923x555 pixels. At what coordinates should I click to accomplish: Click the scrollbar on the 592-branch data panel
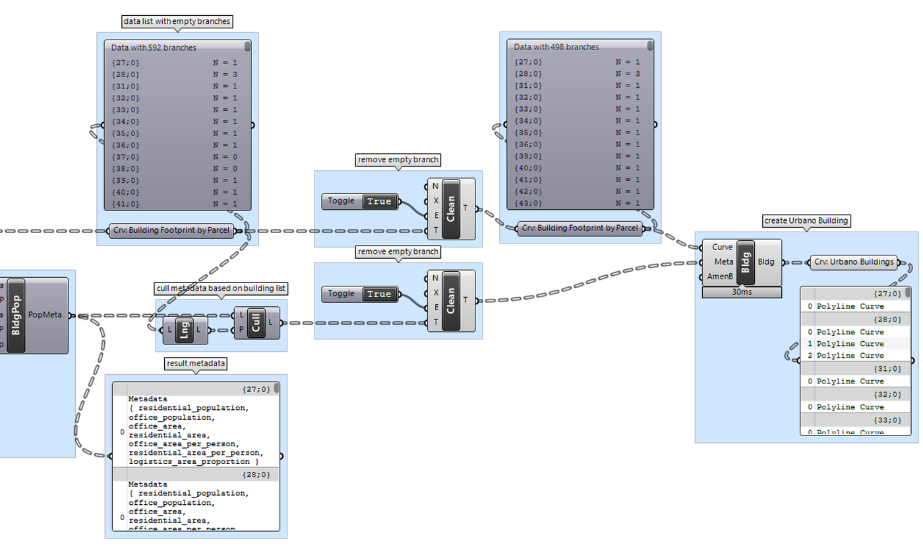247,45
